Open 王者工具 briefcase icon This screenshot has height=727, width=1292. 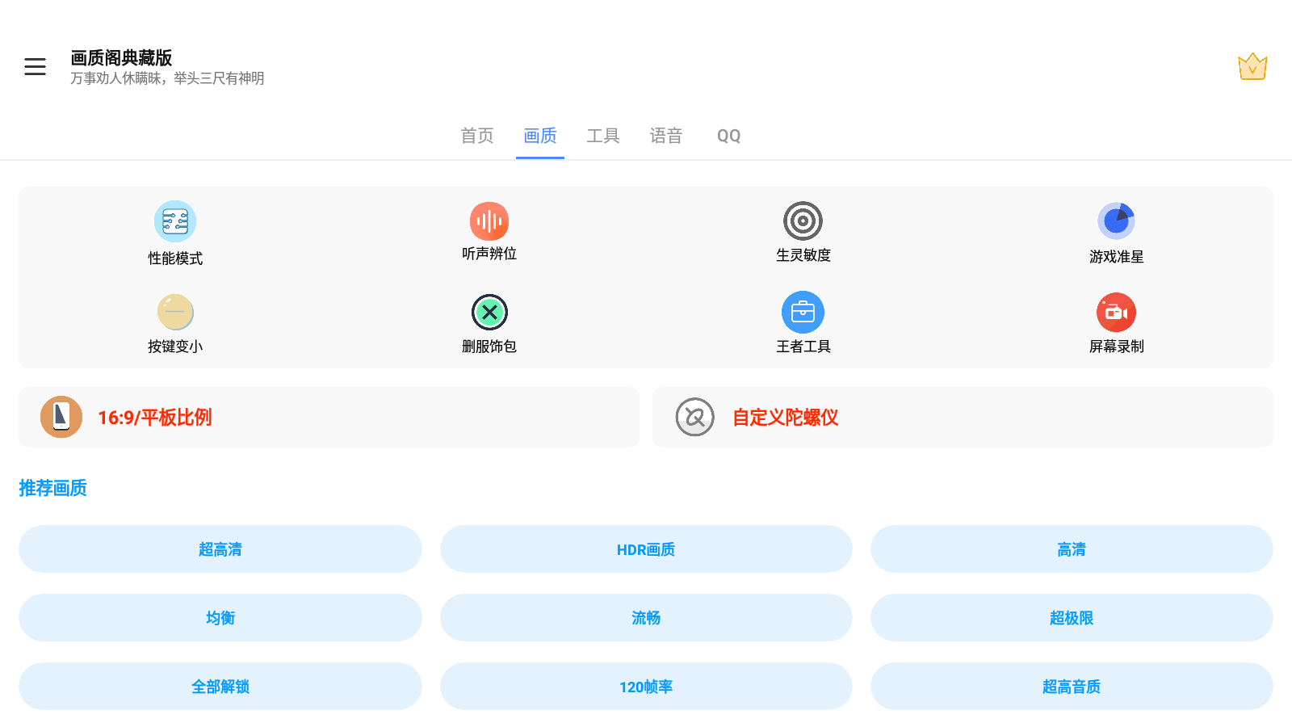click(803, 312)
